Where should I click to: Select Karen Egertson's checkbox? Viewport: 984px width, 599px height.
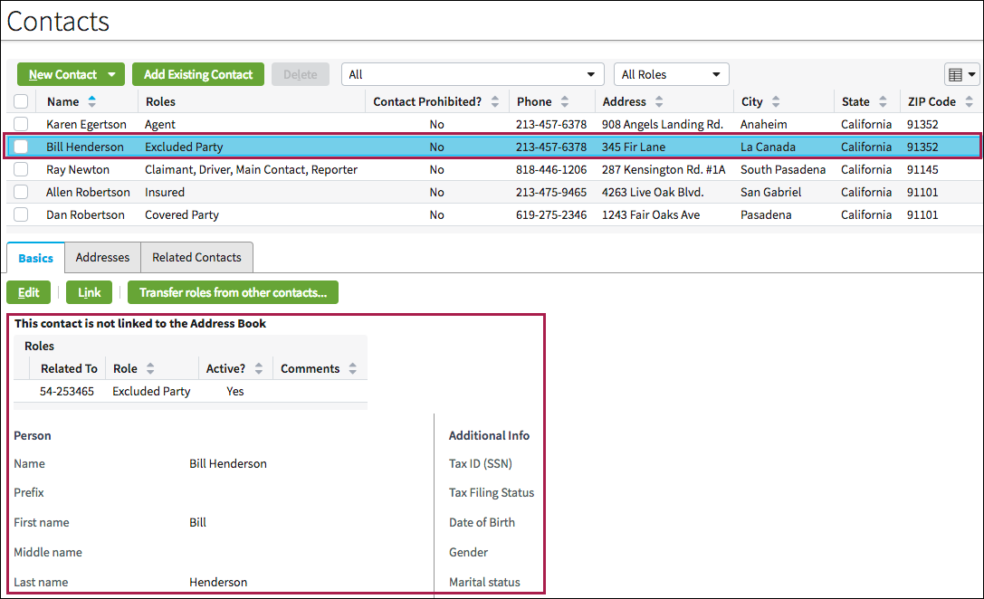[x=20, y=124]
